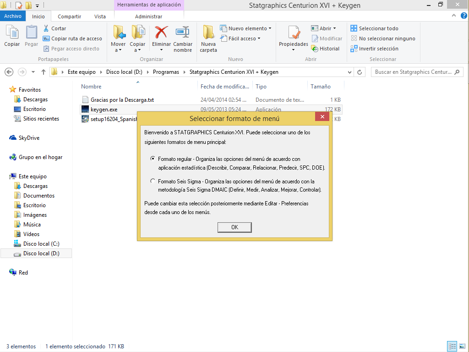Image resolution: width=469 pixels, height=352 pixels.
Task: Switch to the Inicio tab
Action: click(x=38, y=16)
